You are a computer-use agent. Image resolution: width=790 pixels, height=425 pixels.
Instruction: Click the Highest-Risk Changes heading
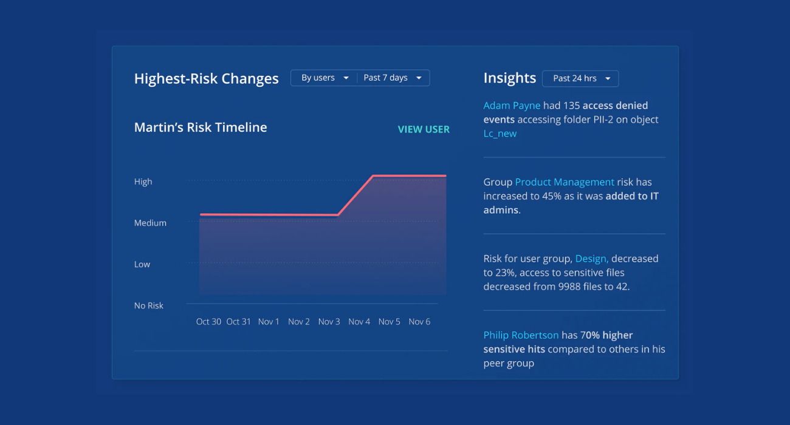tap(207, 78)
